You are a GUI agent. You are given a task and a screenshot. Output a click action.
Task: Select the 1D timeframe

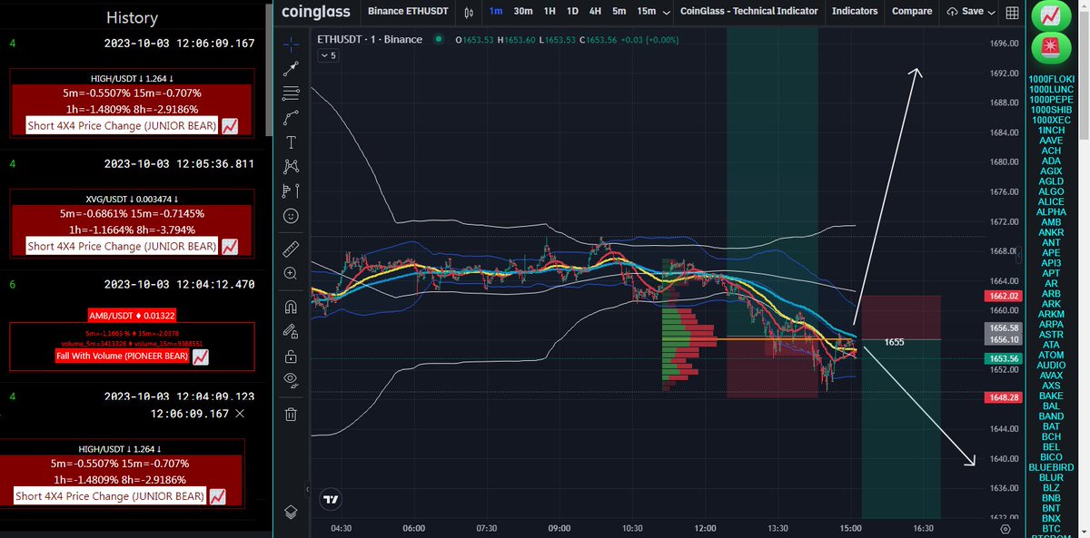pos(572,11)
